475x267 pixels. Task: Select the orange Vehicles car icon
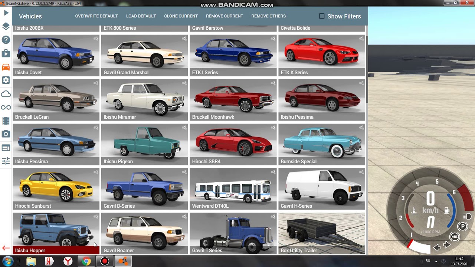6,67
